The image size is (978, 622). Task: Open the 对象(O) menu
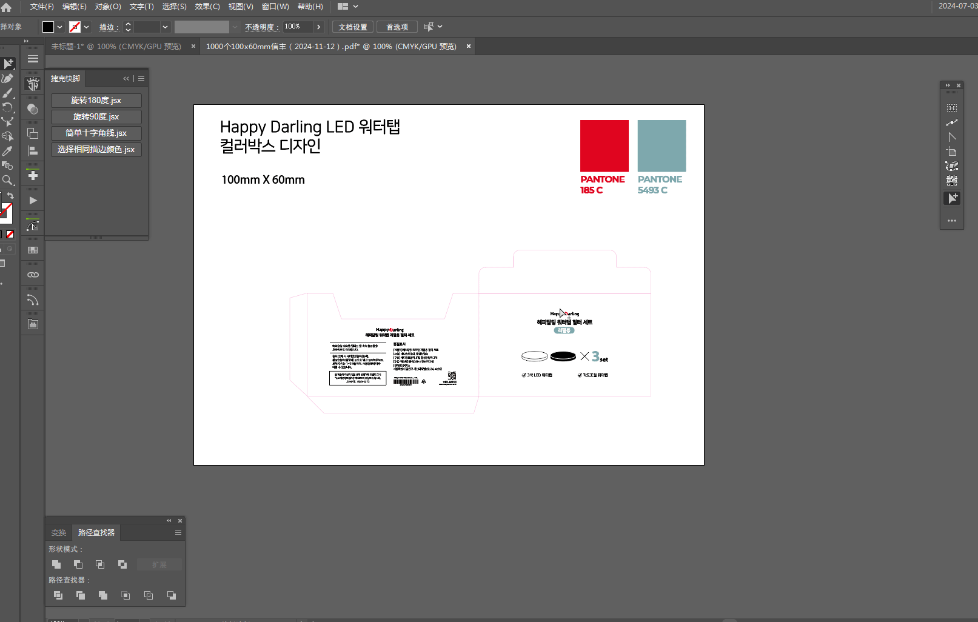[108, 7]
